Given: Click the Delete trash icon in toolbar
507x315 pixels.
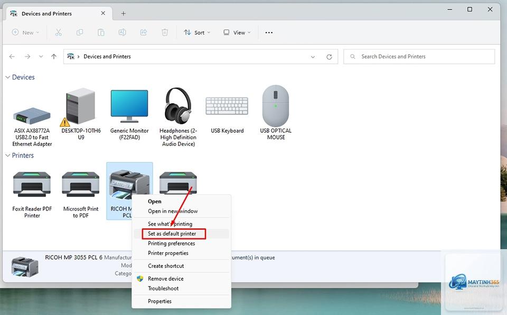Looking at the screenshot, I should [x=165, y=32].
